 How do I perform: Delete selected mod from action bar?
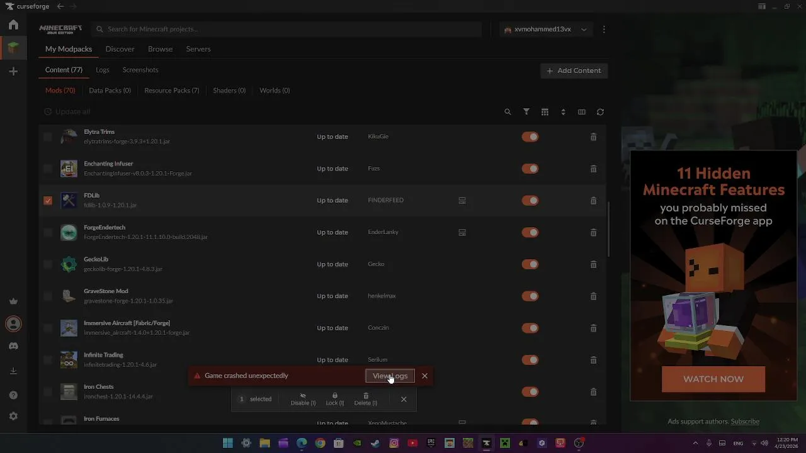366,399
